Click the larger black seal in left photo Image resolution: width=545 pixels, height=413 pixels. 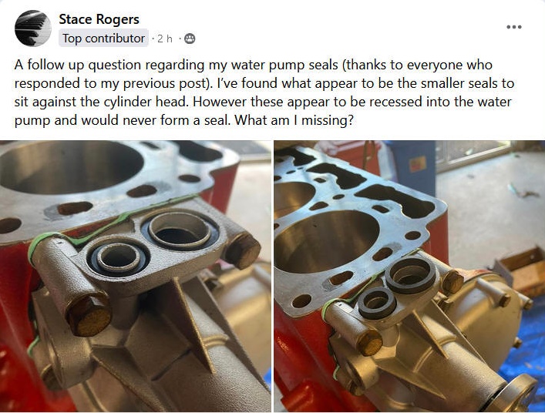(x=180, y=230)
